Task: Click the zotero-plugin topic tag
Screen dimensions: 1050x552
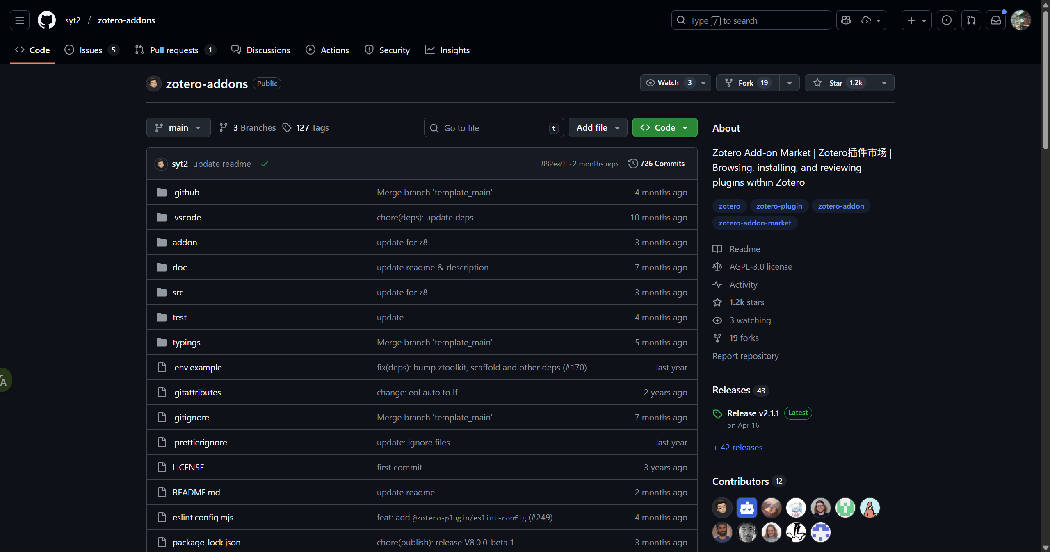Action: tap(779, 206)
